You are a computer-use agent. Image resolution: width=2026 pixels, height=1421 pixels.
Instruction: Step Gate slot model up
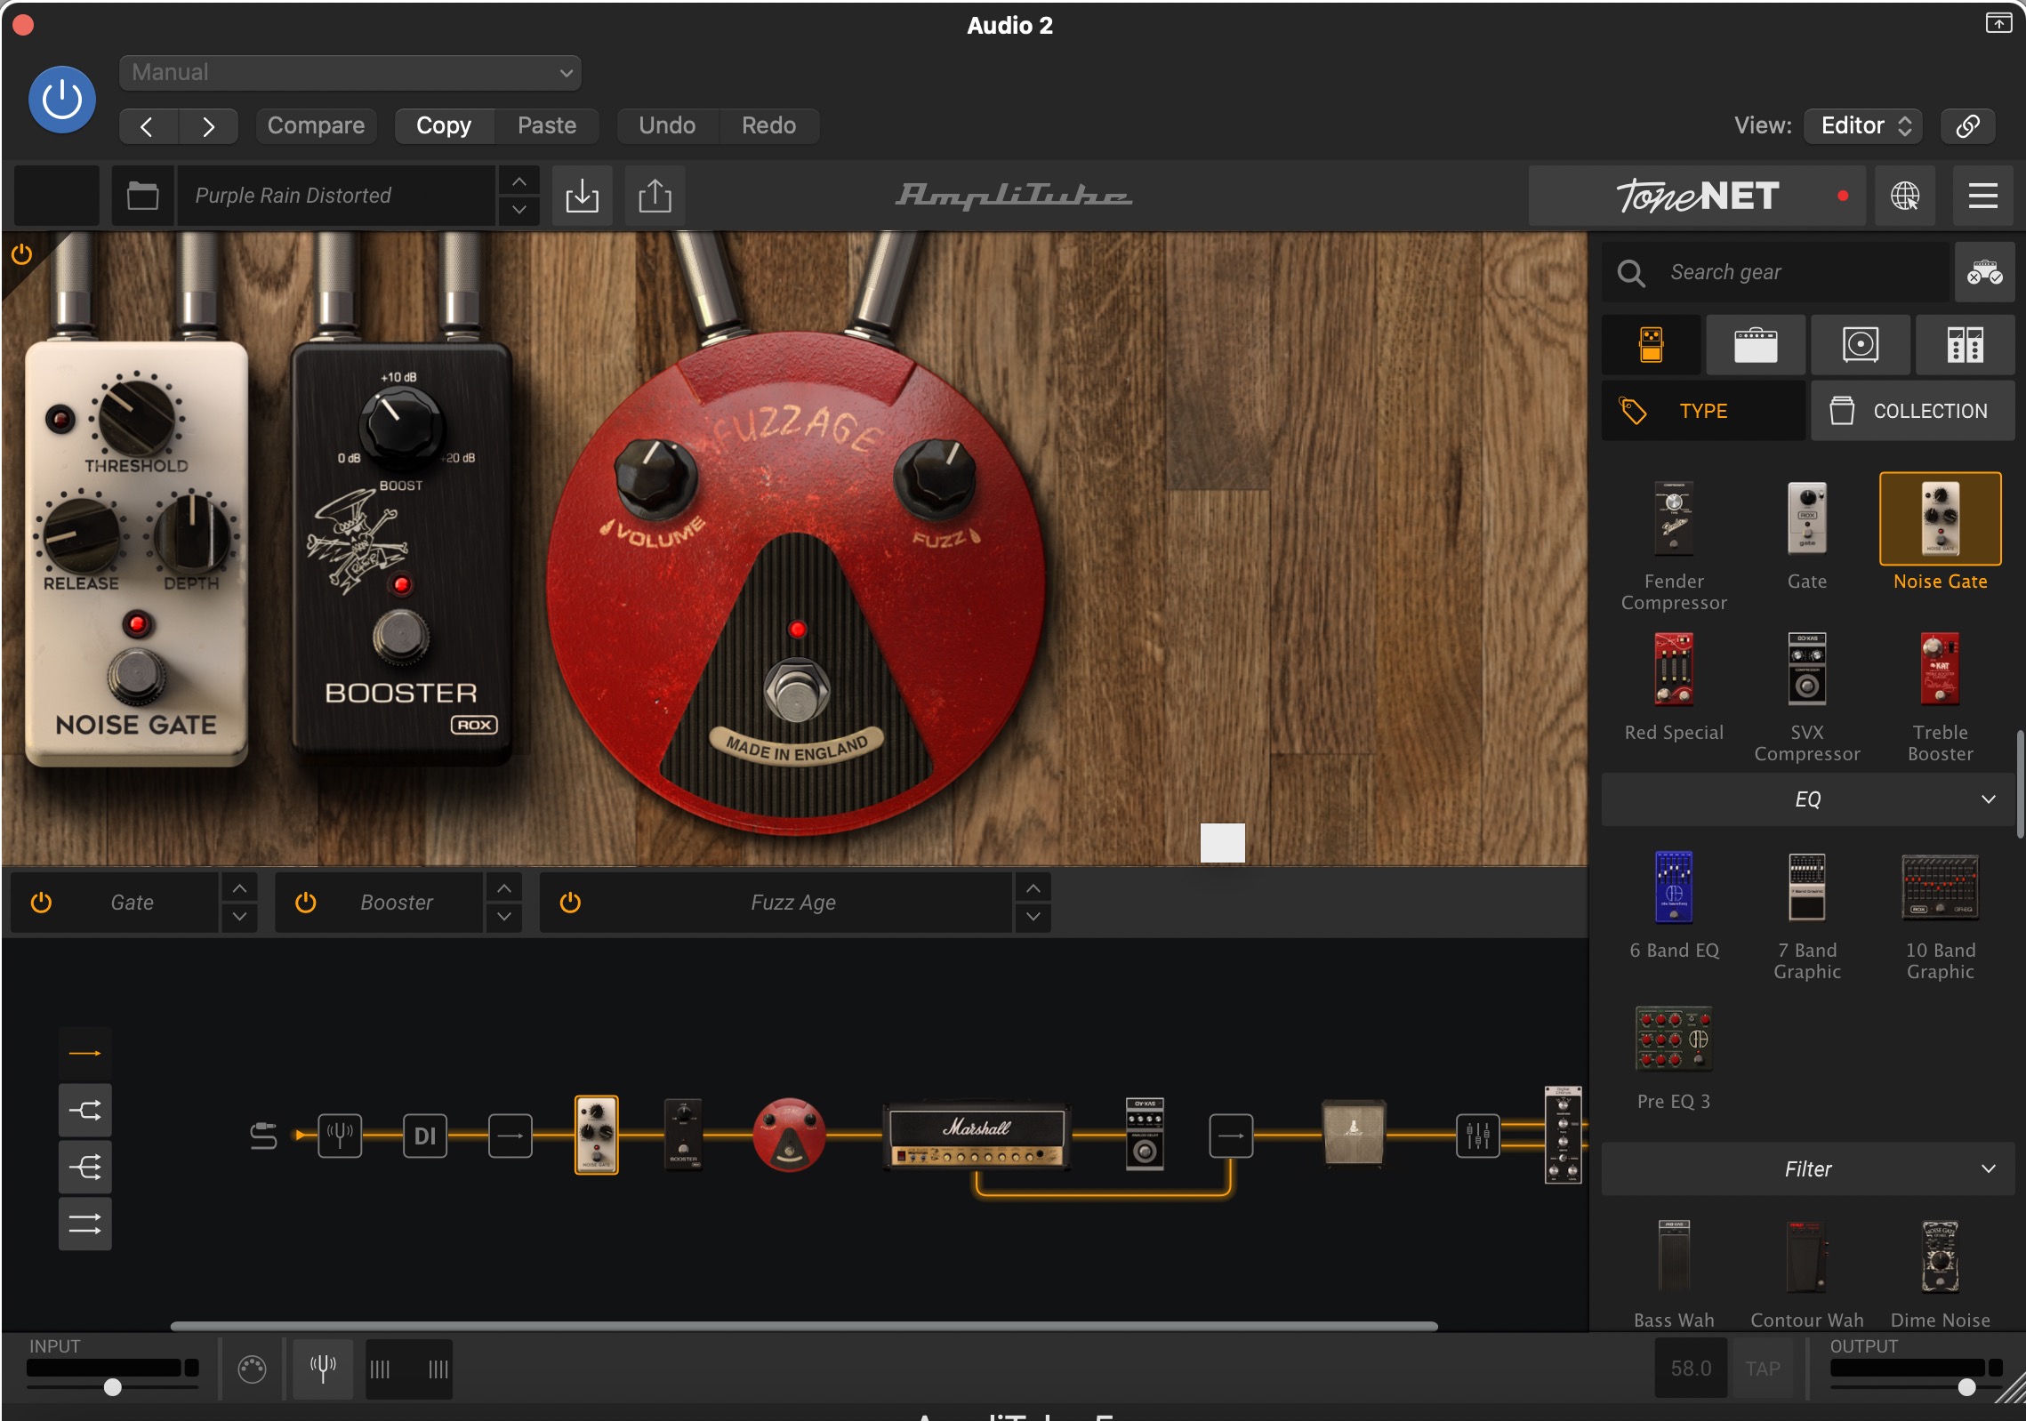click(239, 888)
